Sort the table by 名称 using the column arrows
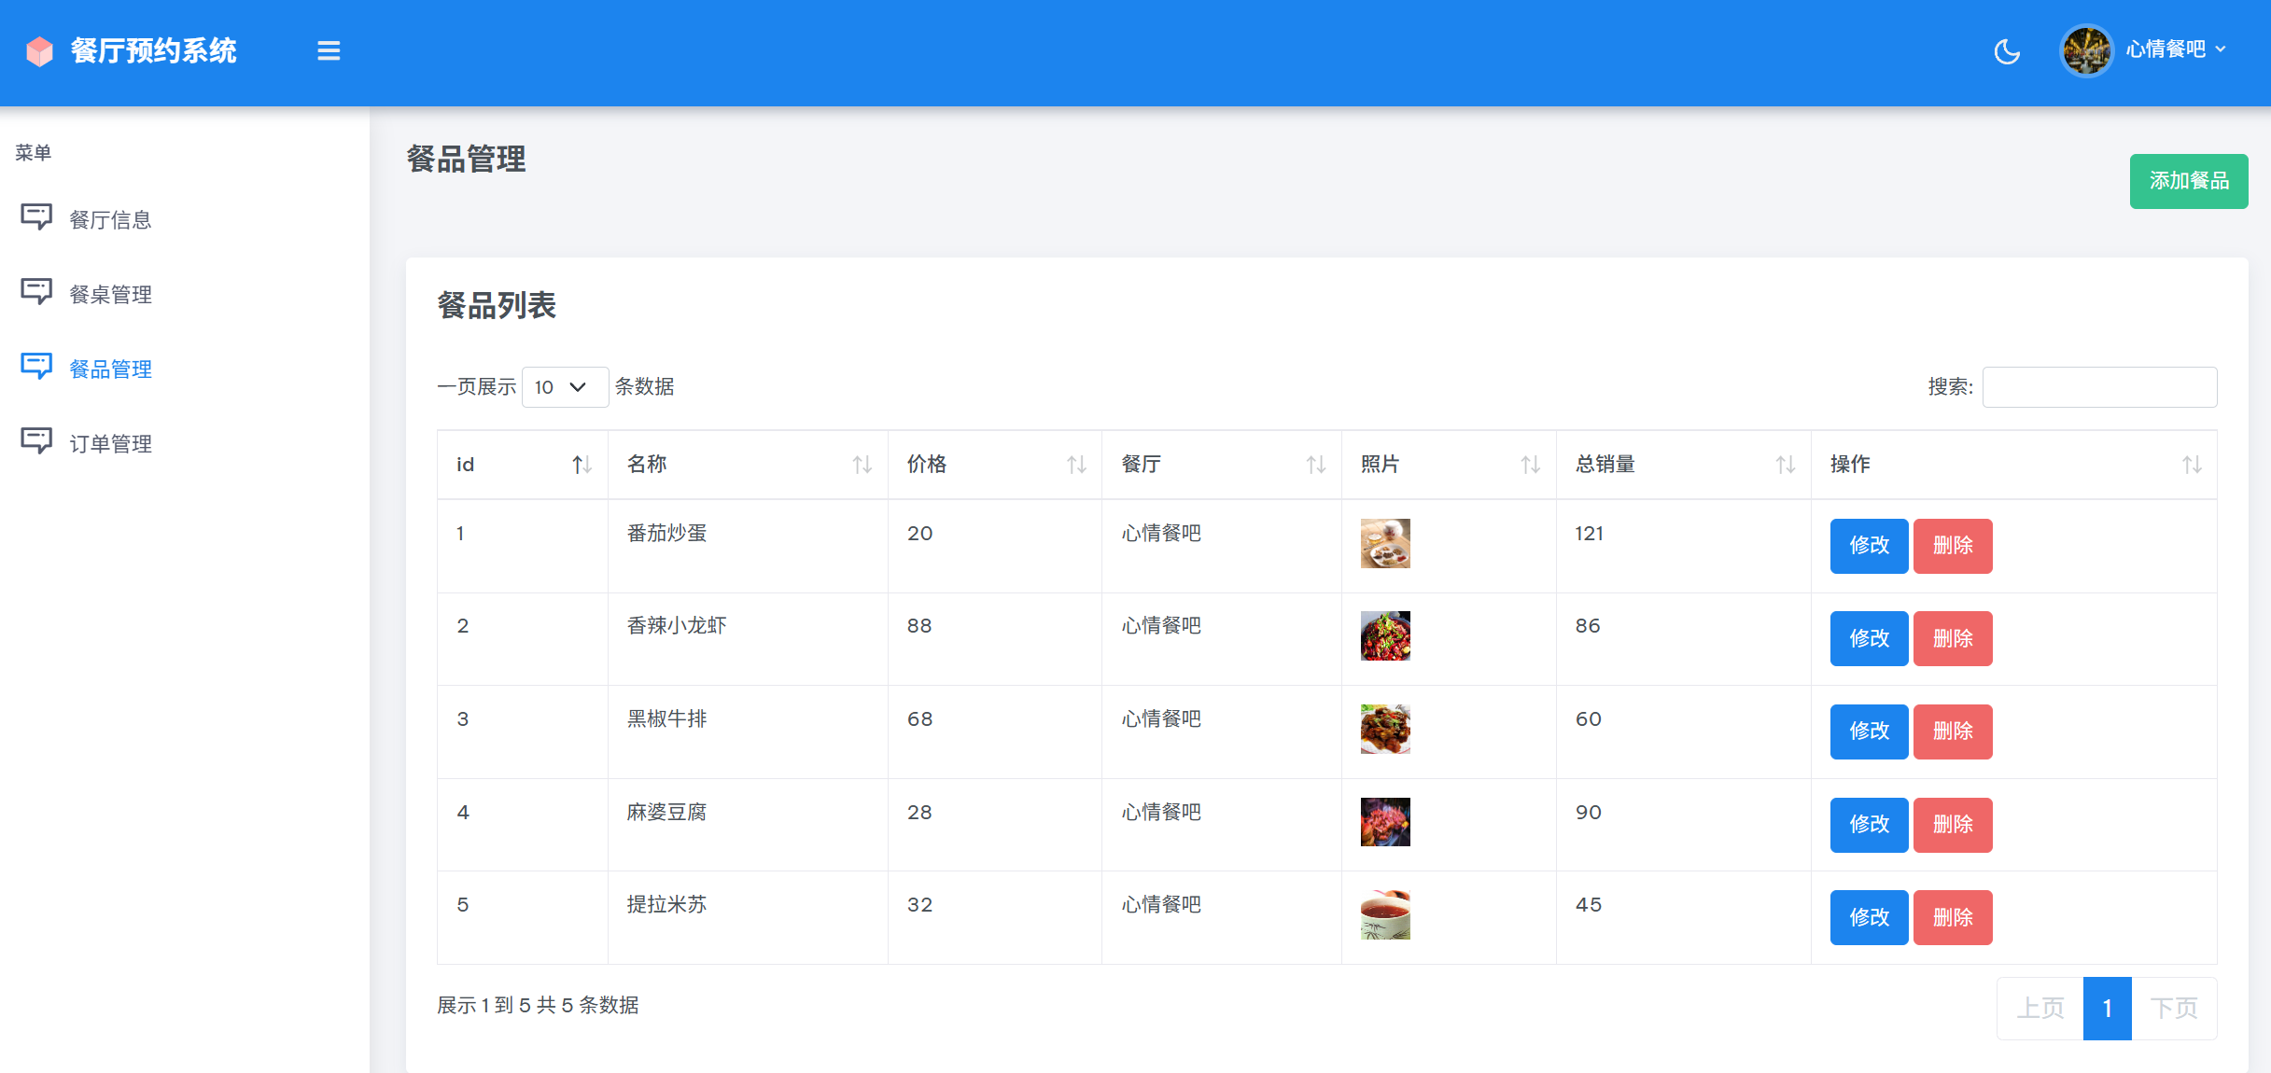 pos(862,465)
